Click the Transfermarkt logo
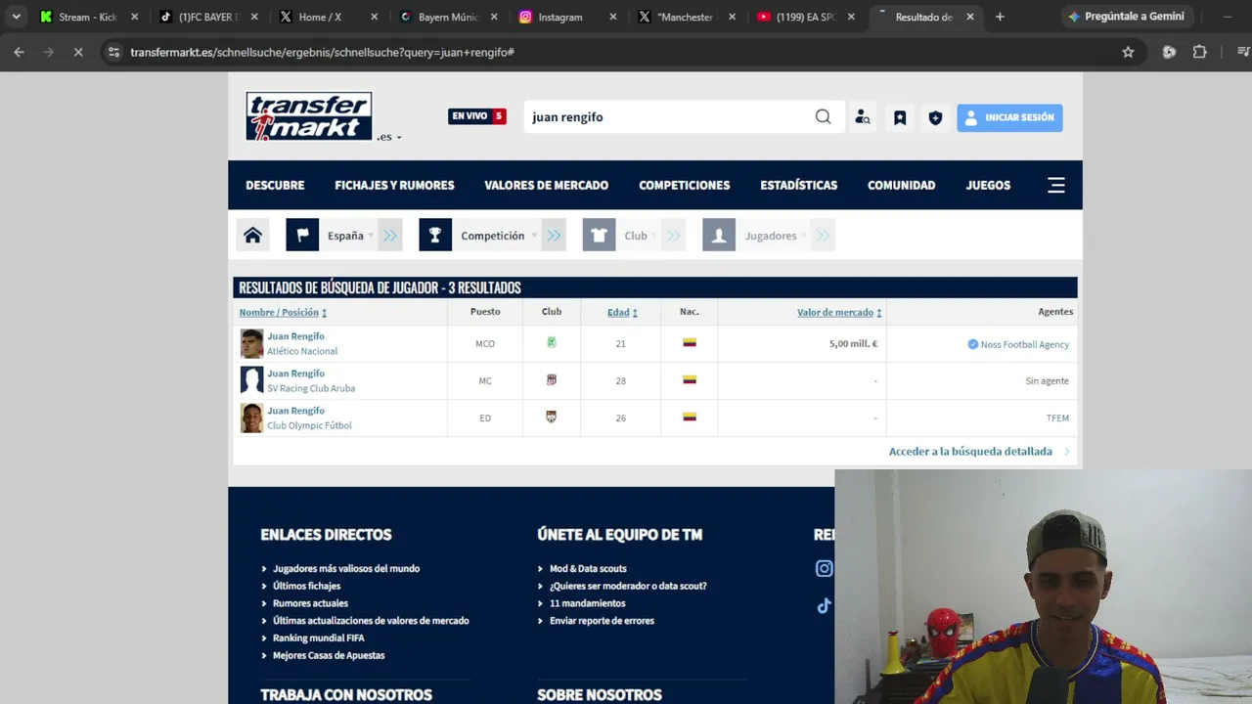1252x704 pixels. [309, 116]
